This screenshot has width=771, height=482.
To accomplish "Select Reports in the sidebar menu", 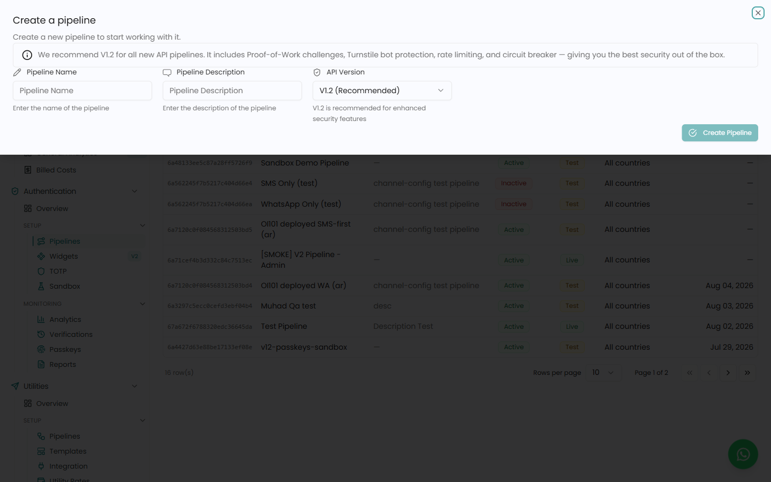I will pyautogui.click(x=63, y=364).
